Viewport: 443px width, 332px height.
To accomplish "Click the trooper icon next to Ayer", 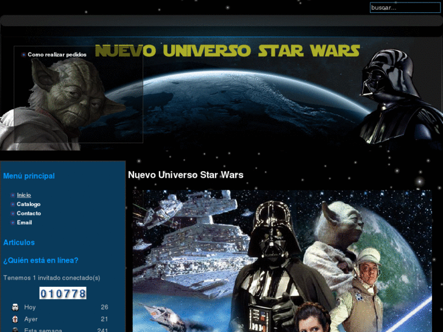I will [x=15, y=319].
